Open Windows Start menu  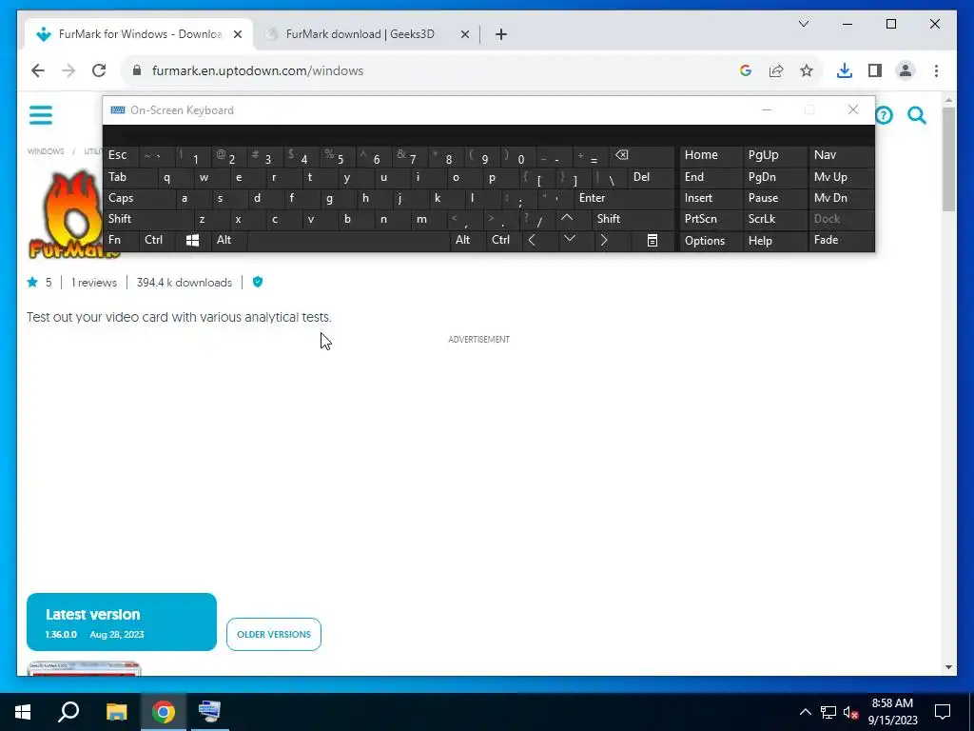[x=23, y=712]
